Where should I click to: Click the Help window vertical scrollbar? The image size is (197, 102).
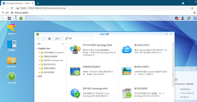point(173,65)
